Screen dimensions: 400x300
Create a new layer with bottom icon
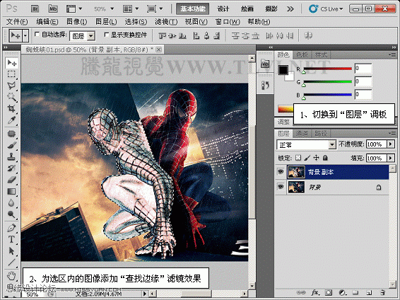point(369,293)
